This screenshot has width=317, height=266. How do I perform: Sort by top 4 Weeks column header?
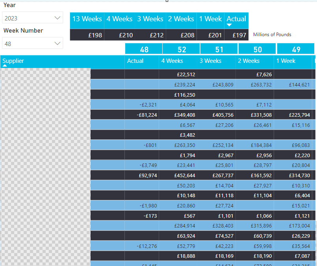(119, 19)
